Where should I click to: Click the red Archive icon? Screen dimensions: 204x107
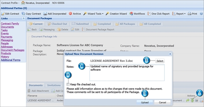[71, 13]
